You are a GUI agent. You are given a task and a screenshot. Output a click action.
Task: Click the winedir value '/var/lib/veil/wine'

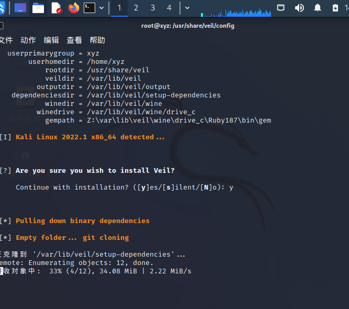tap(125, 104)
